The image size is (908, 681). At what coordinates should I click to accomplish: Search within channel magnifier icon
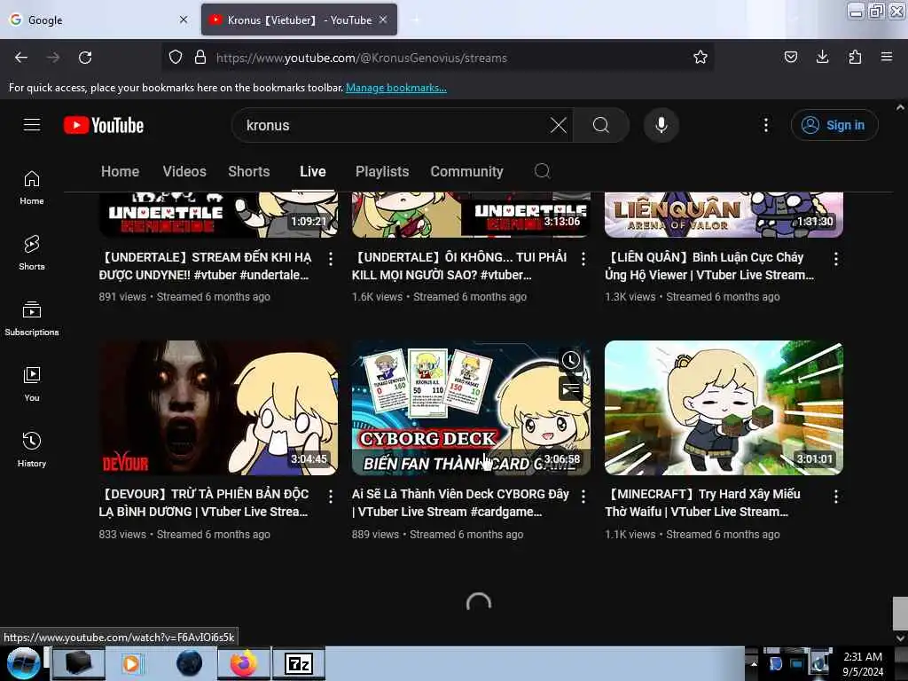point(542,171)
